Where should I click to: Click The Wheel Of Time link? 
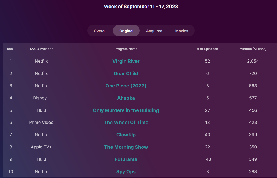point(126,123)
